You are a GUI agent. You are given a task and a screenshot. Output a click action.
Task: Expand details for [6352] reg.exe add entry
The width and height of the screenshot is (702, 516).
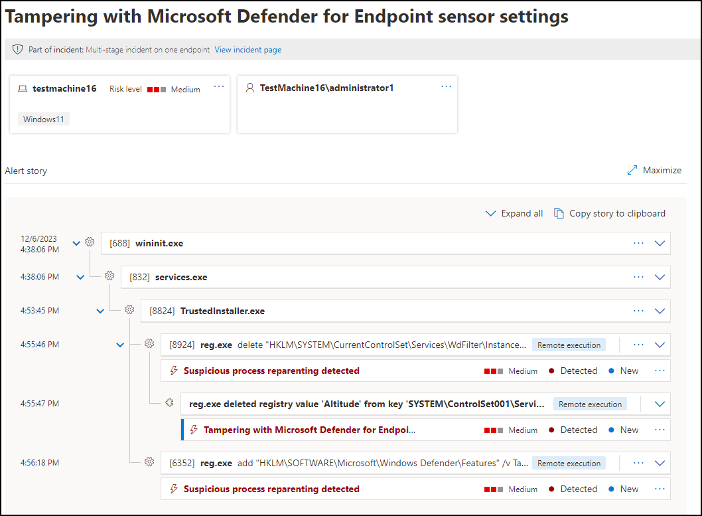[x=660, y=463]
